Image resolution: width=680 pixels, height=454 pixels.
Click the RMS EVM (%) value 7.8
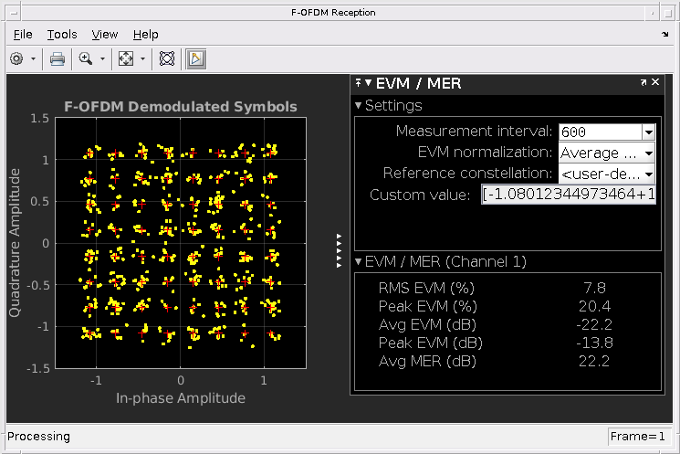coord(594,288)
